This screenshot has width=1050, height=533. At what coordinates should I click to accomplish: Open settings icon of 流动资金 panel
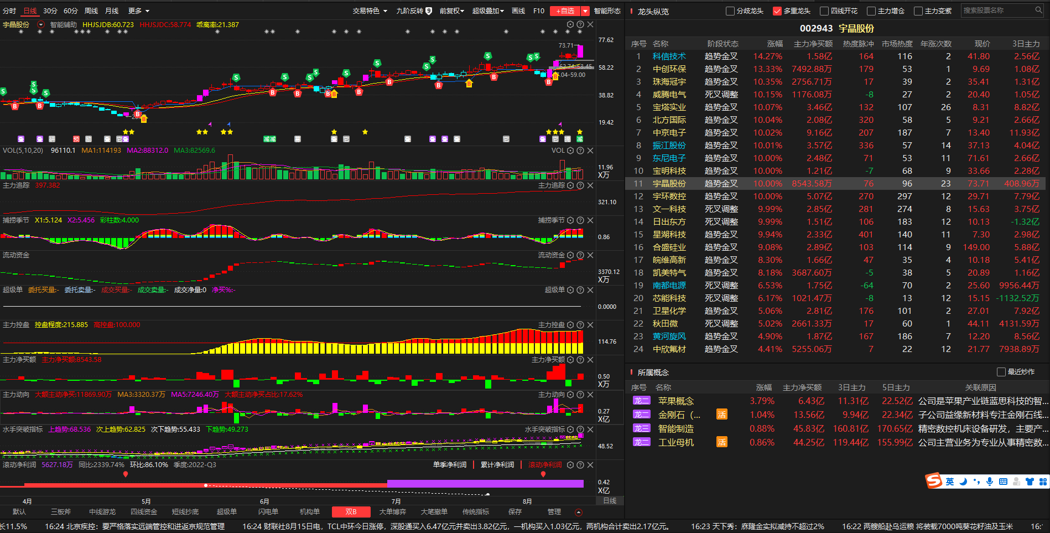pos(570,255)
